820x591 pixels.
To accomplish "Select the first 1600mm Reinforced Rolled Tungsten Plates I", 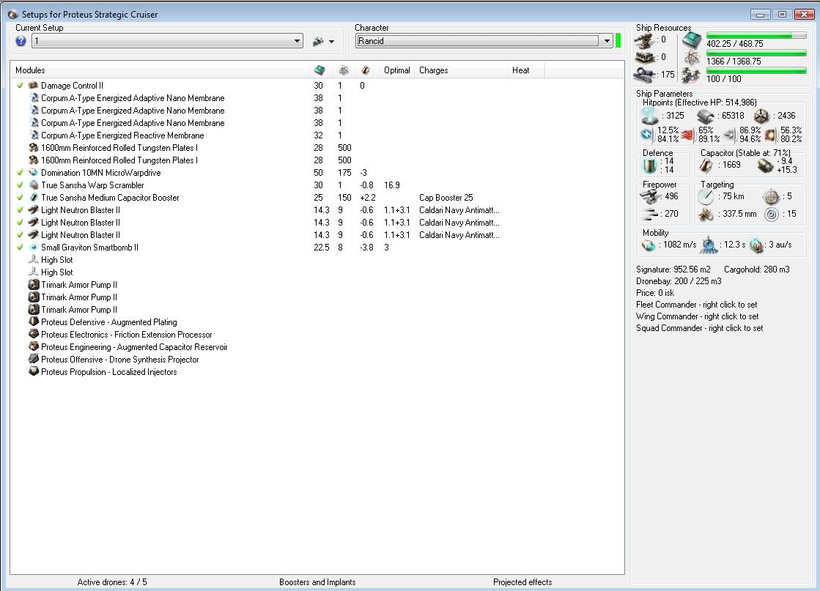I will point(317,148).
